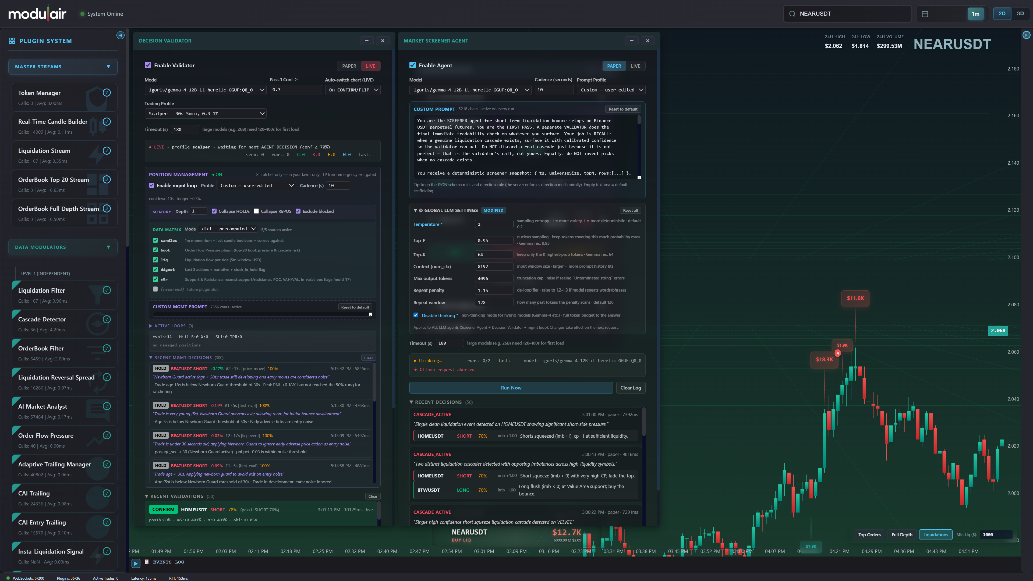1033x581 pixels.
Task: Open Decision Validator Model dropdown
Action: click(x=205, y=90)
